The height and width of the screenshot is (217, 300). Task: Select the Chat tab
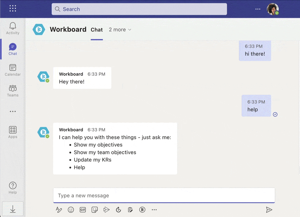tap(97, 30)
